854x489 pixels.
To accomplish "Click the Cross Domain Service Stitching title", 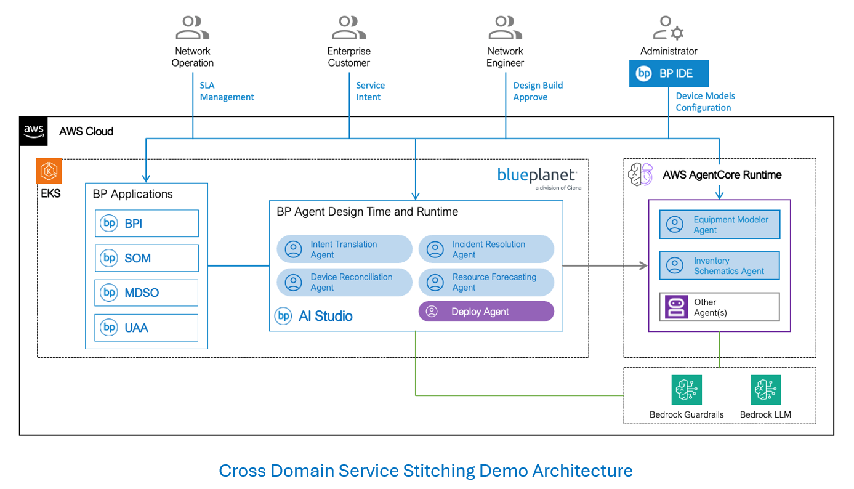I will [x=426, y=470].
